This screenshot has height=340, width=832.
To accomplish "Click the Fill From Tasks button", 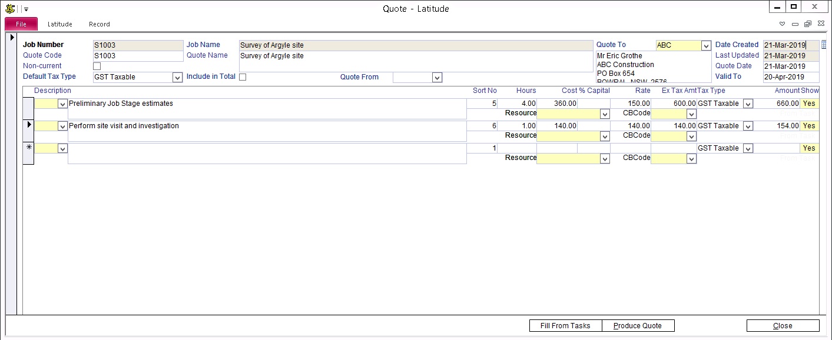I will click(564, 326).
